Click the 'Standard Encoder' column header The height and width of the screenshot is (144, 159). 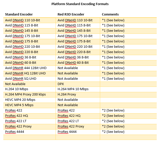point(19,14)
